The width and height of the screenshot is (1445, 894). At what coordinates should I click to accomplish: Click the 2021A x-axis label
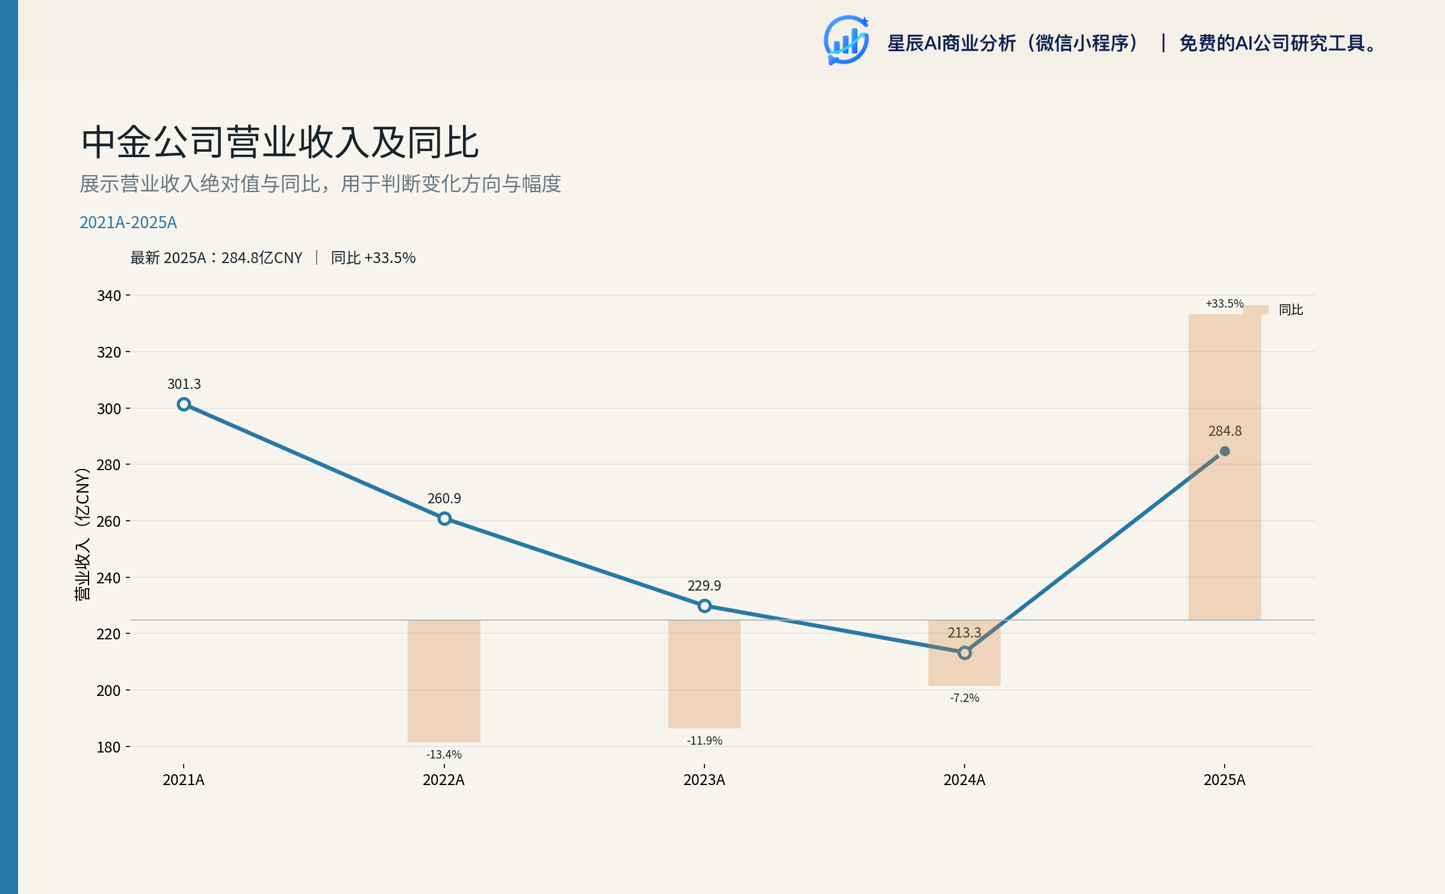tap(184, 780)
